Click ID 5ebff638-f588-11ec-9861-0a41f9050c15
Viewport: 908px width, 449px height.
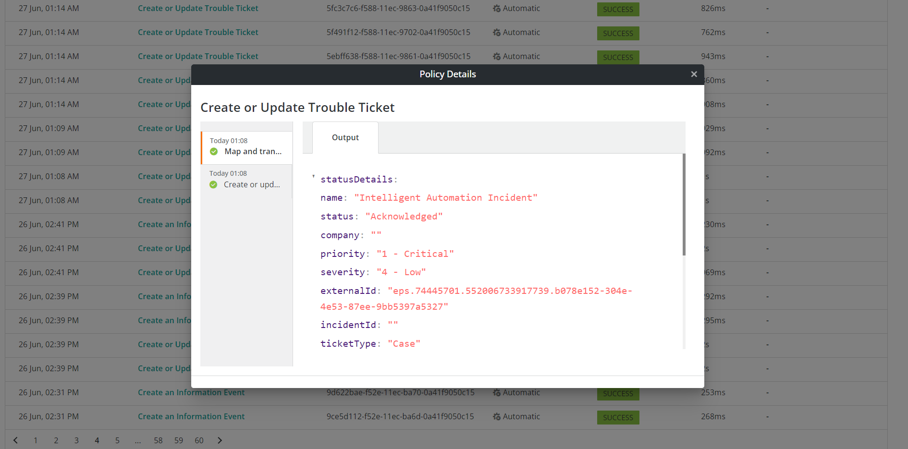(x=398, y=56)
